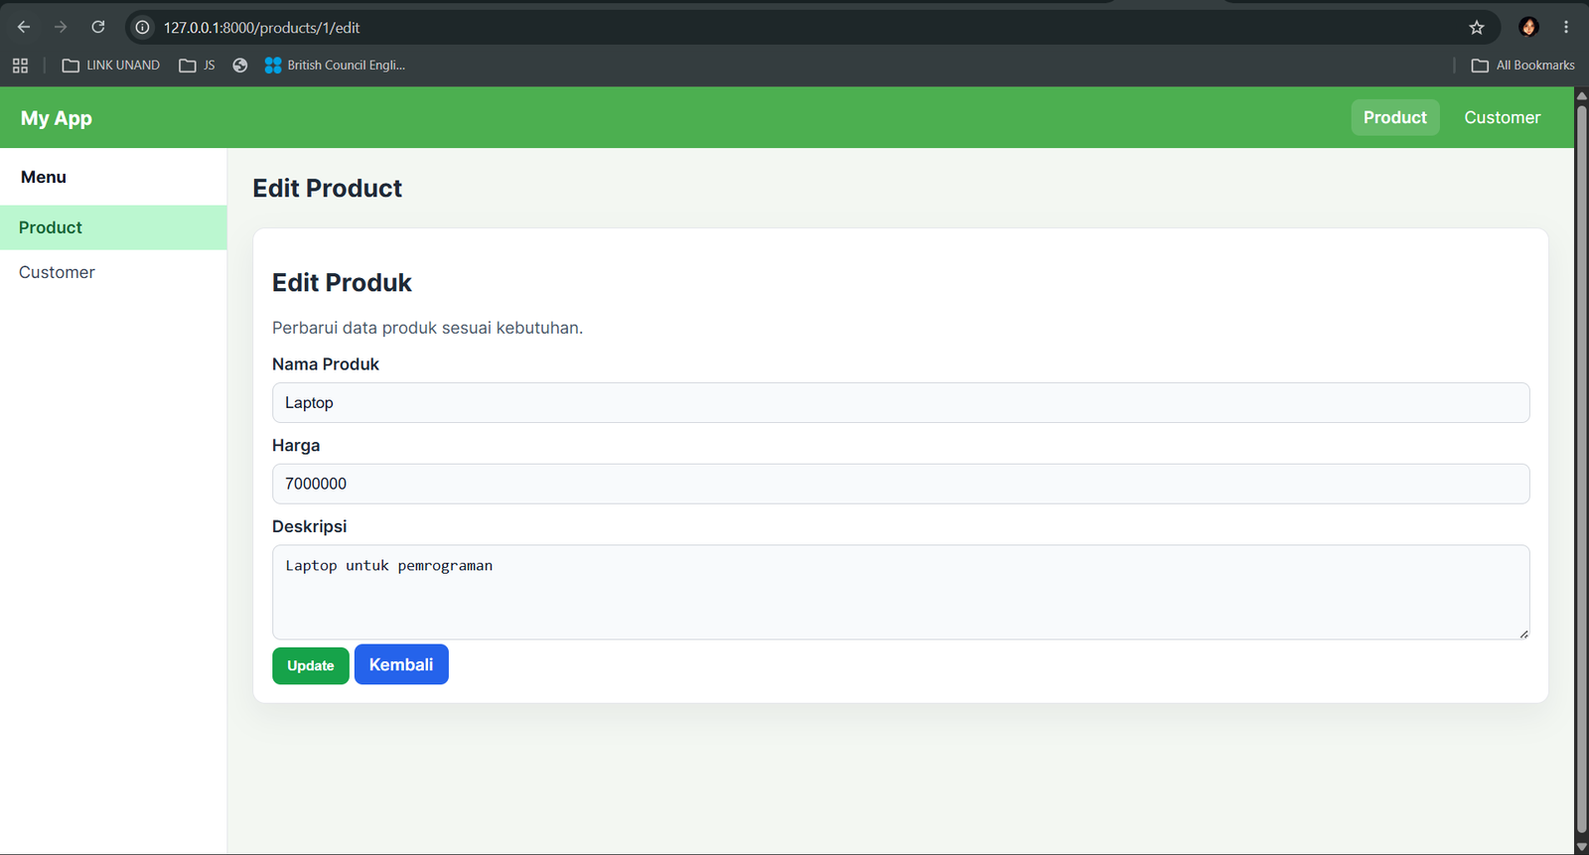Open the JS bookmark folder
Screen dimensions: 1589x855
[x=197, y=66]
